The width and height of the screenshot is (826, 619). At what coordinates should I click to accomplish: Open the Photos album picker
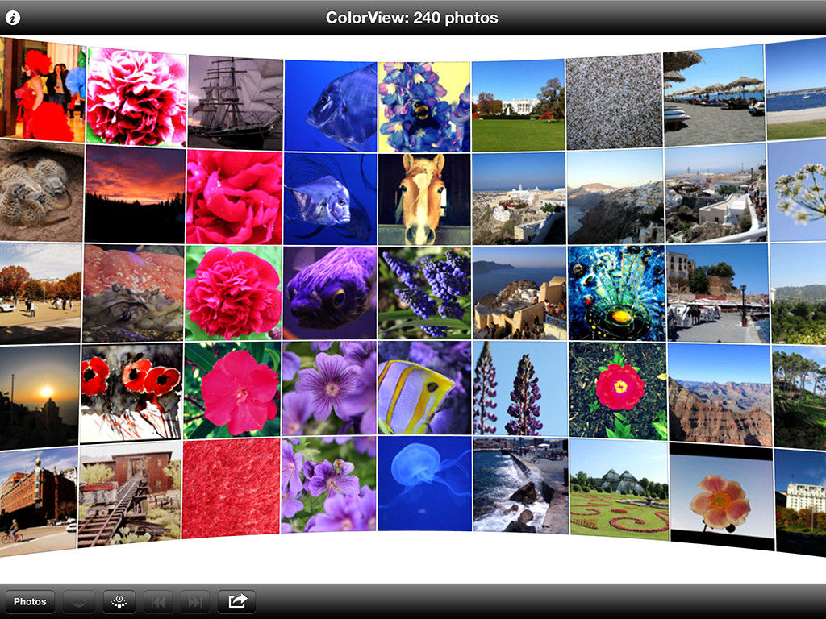coord(30,601)
